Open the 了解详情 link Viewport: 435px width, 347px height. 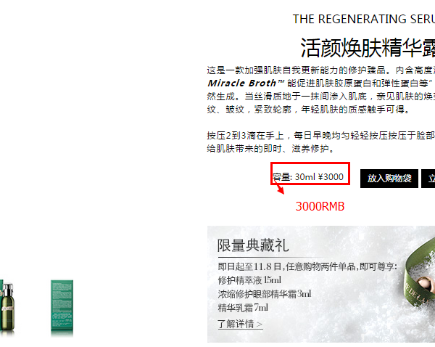240,324
